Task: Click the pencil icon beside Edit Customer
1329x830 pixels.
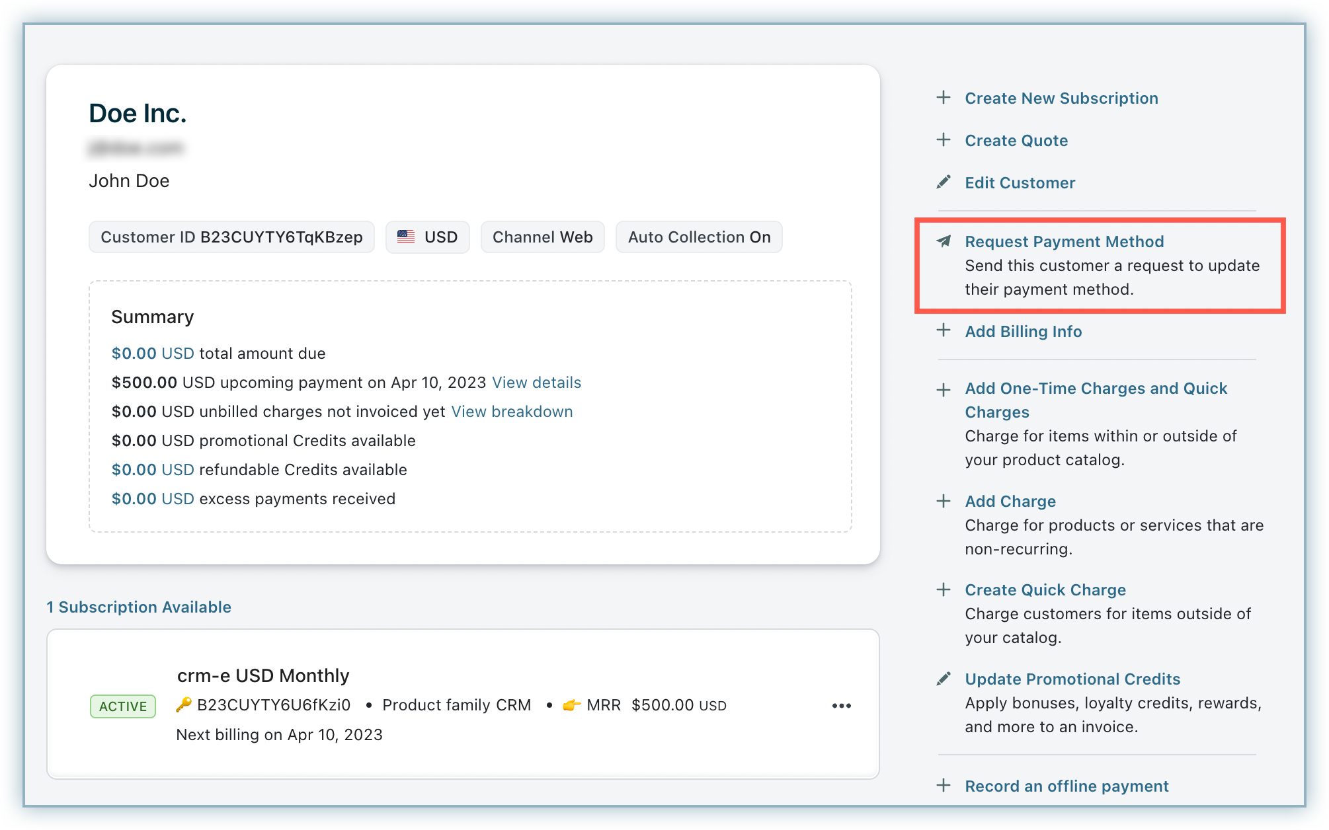Action: (944, 182)
